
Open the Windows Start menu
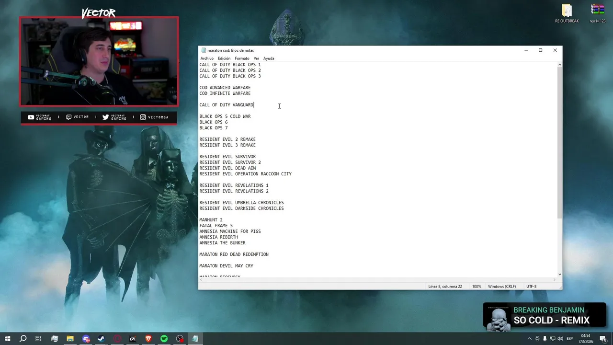[x=8, y=339]
